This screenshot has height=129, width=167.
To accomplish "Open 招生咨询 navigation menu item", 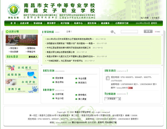I will [92, 23].
